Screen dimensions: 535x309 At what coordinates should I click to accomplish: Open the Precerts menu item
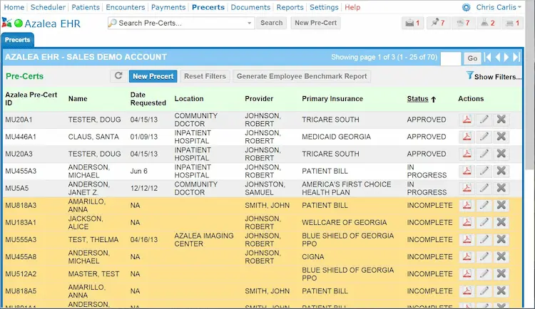tap(208, 7)
